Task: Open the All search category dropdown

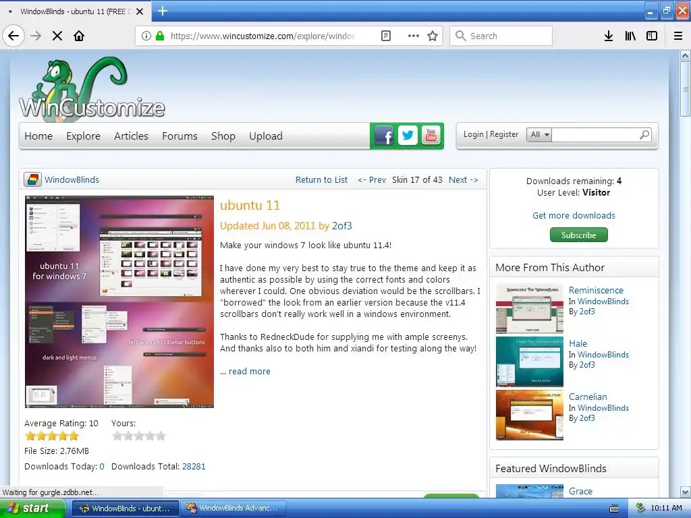Action: coord(539,135)
